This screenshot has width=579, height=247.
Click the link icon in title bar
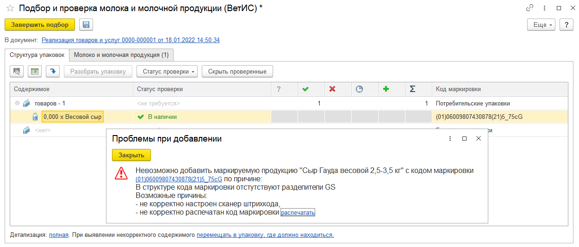529,8
